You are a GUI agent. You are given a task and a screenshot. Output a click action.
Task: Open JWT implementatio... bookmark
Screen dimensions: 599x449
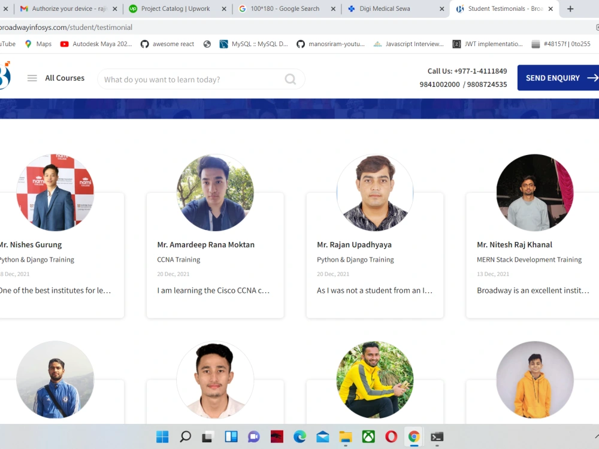tap(488, 44)
